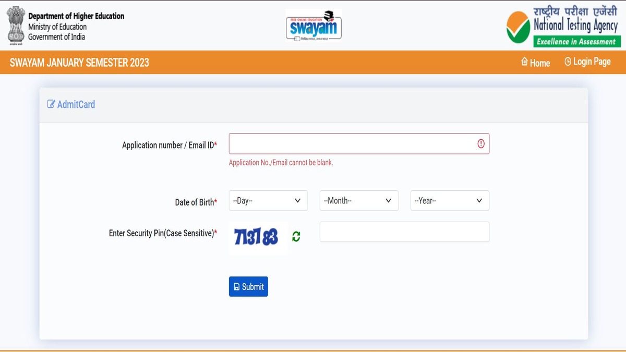Click the SWAYAM JANUARY SEMESTER 2023 banner text
Image resolution: width=626 pixels, height=352 pixels.
[79, 62]
